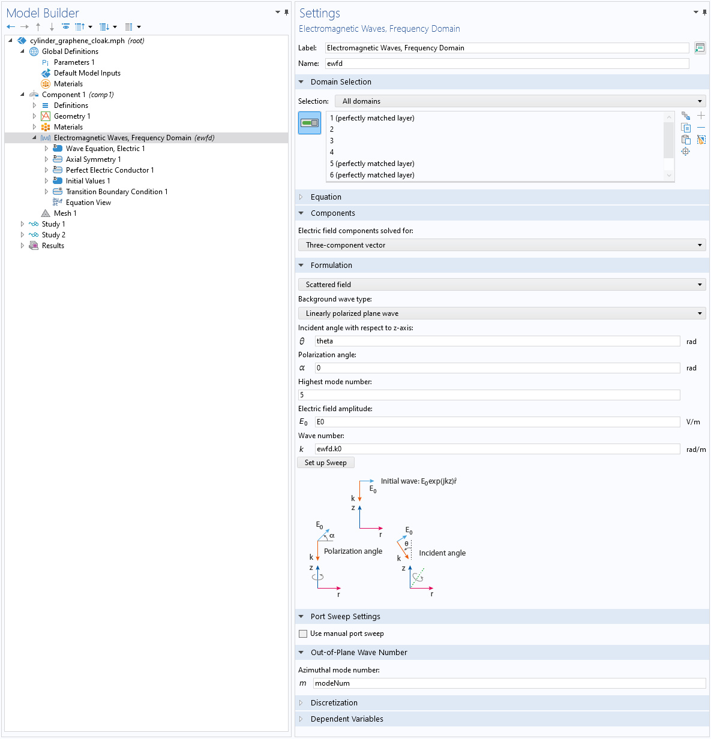711x739 pixels.
Task: Expand the Discretization section
Action: tap(301, 703)
